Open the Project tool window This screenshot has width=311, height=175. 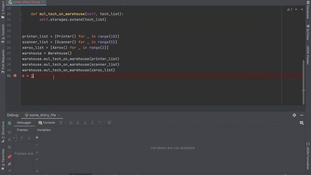[x=3, y=10]
